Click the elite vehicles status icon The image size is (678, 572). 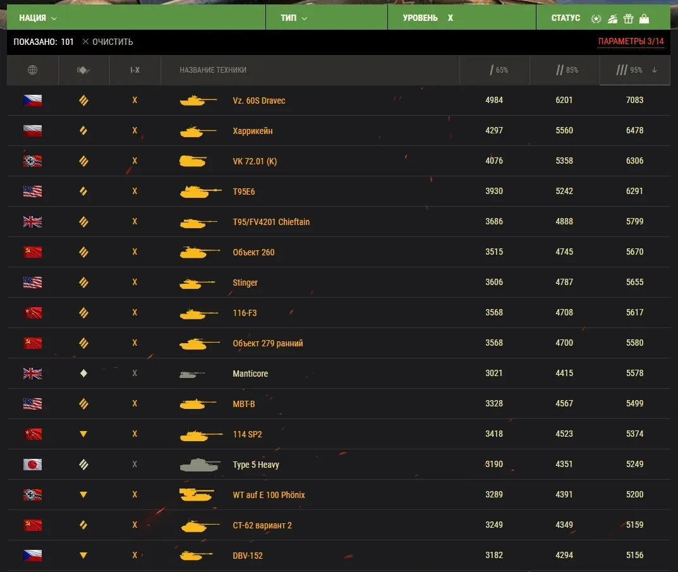[x=596, y=18]
